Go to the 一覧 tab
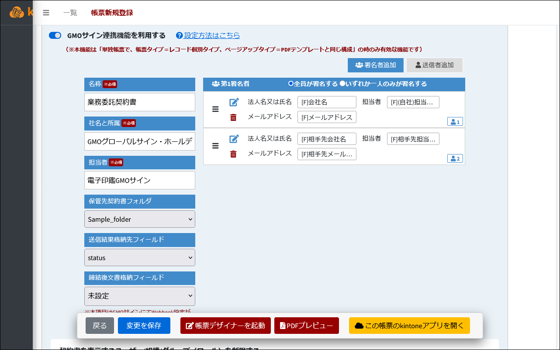Screen dimensions: 560x350 pos(70,13)
